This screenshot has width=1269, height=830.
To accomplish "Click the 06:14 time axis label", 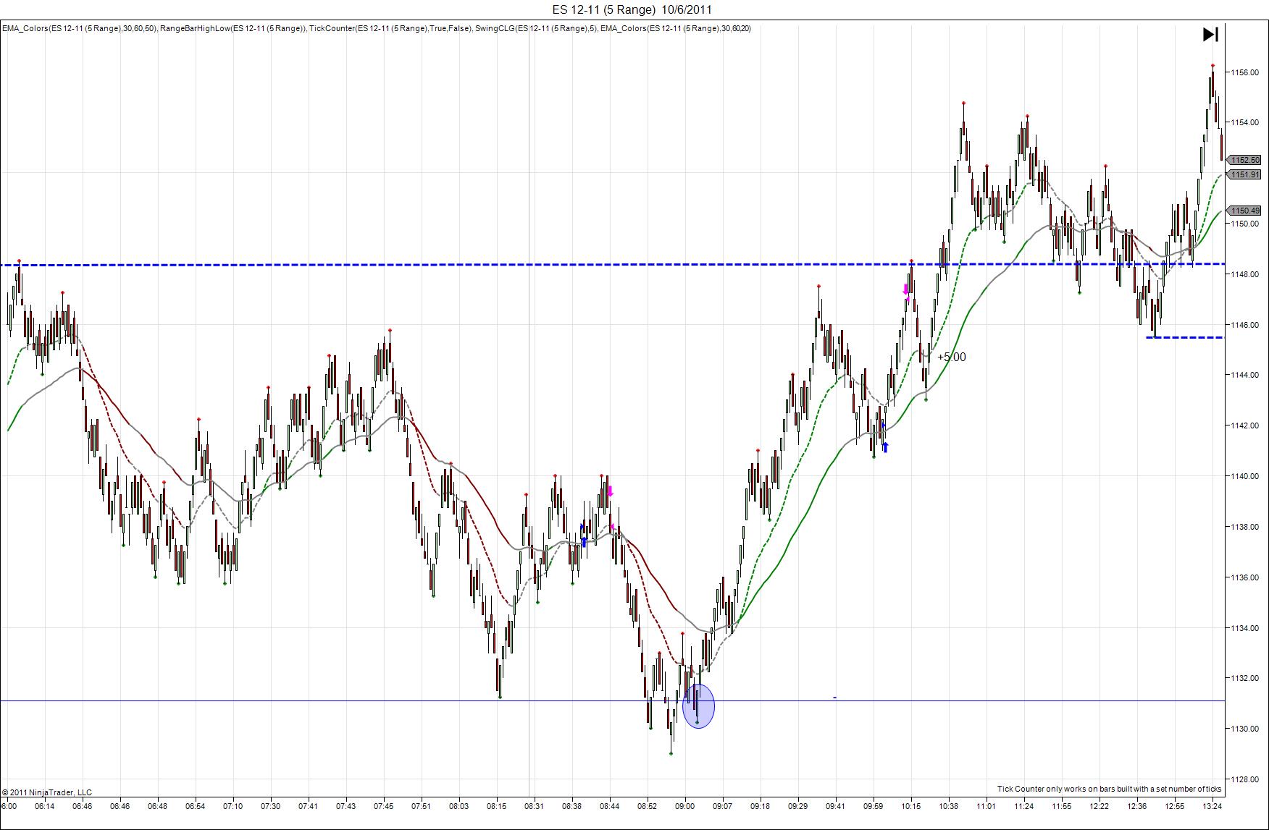I will click(44, 806).
